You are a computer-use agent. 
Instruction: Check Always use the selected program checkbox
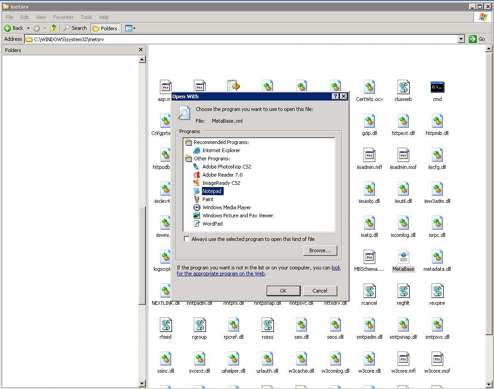[x=187, y=239]
